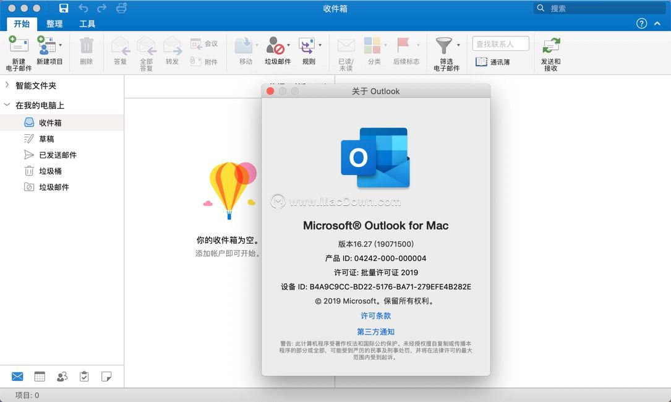Image resolution: width=671 pixels, height=402 pixels.
Task: Open the 新建项目 dropdown arrow
Action: coord(61,45)
